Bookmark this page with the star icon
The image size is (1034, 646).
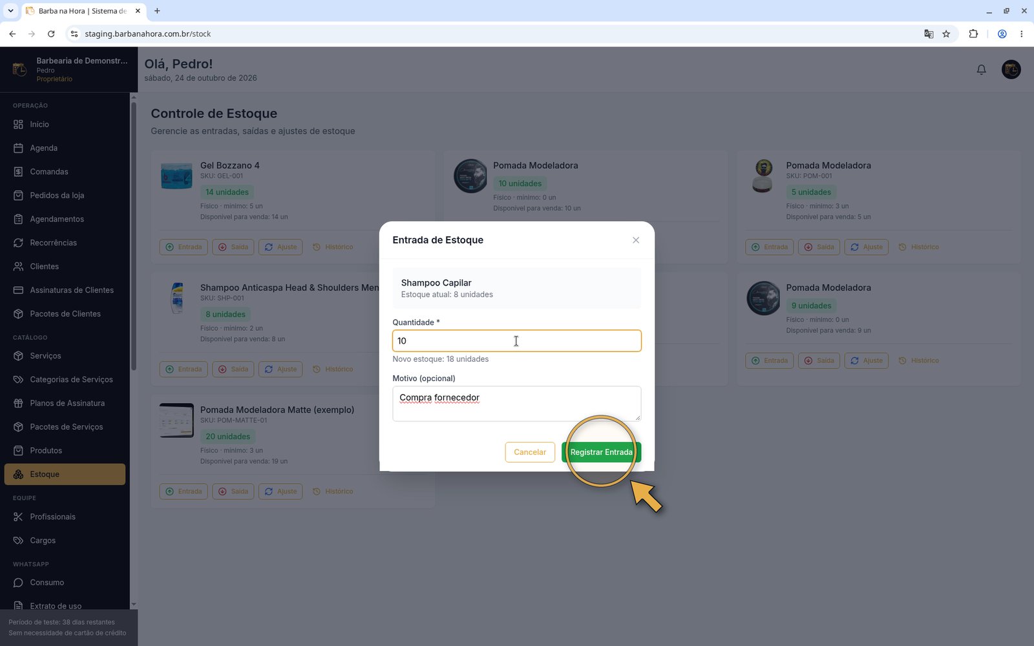pos(946,34)
